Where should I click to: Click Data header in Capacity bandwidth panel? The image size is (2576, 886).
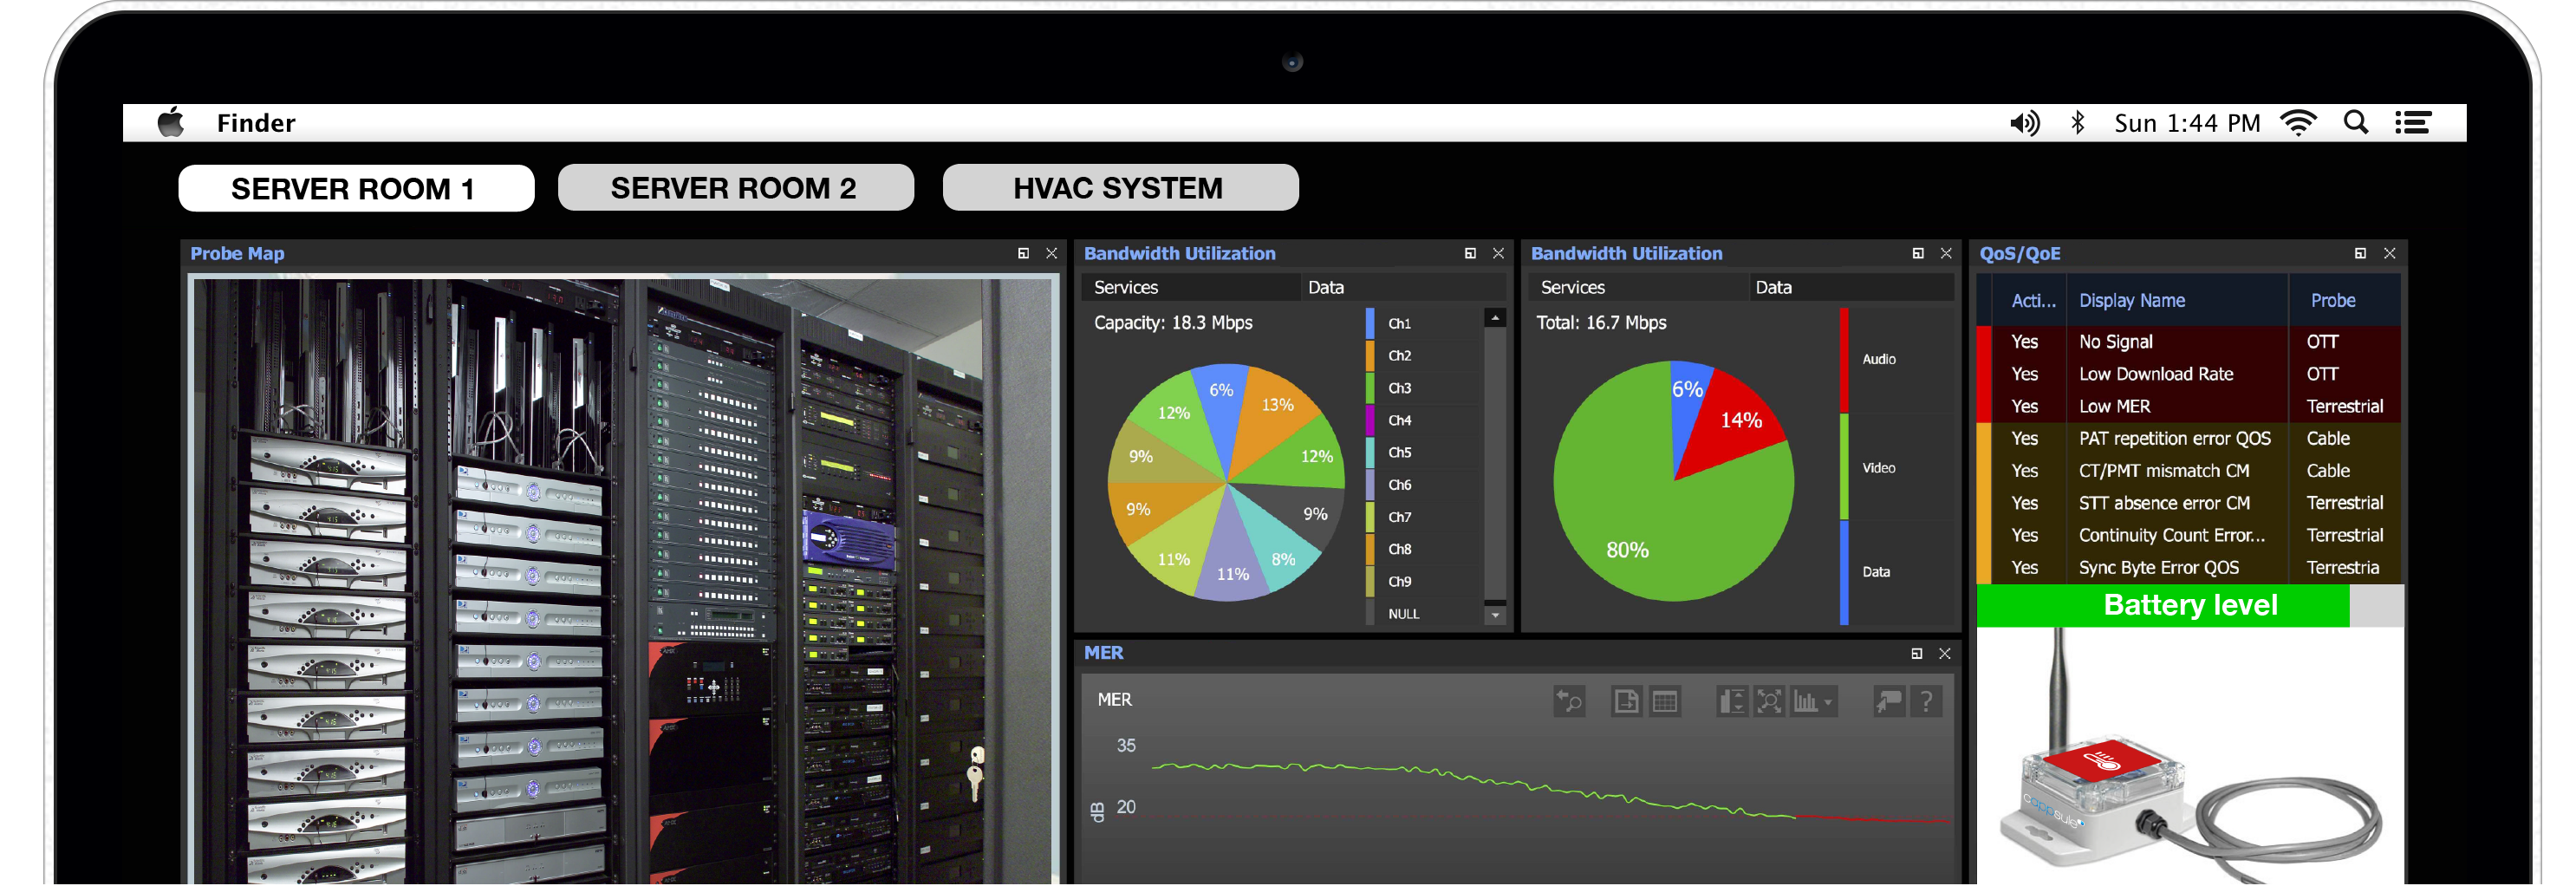tap(1403, 287)
